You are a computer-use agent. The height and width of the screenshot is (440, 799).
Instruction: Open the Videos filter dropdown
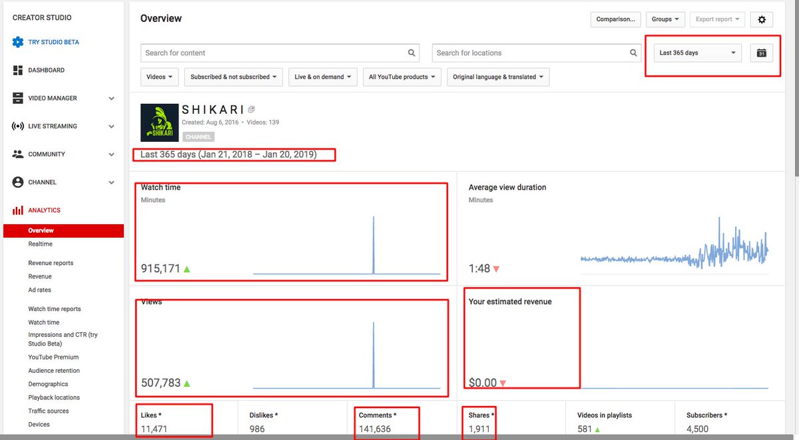(160, 77)
